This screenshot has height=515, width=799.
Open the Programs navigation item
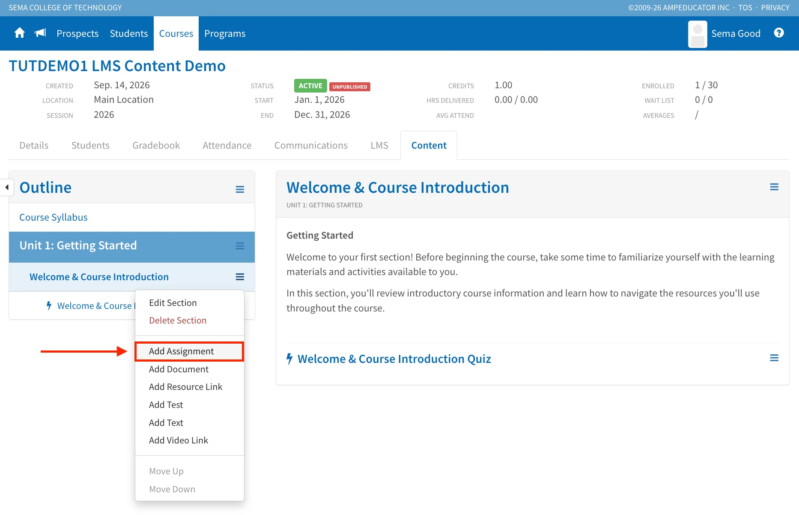tap(225, 33)
